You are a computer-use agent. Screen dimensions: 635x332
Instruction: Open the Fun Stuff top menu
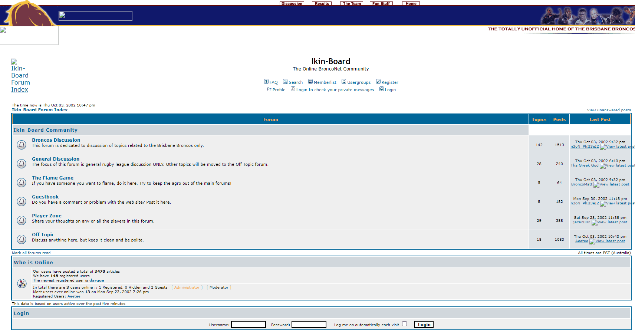(381, 3)
